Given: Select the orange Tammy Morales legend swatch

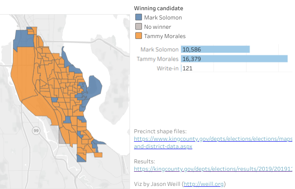Looking at the screenshot, I should tap(138, 36).
